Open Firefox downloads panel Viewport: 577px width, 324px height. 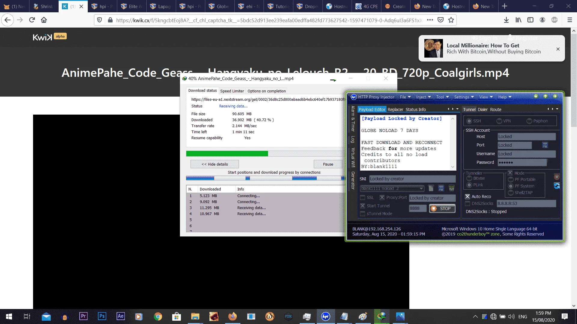(506, 20)
